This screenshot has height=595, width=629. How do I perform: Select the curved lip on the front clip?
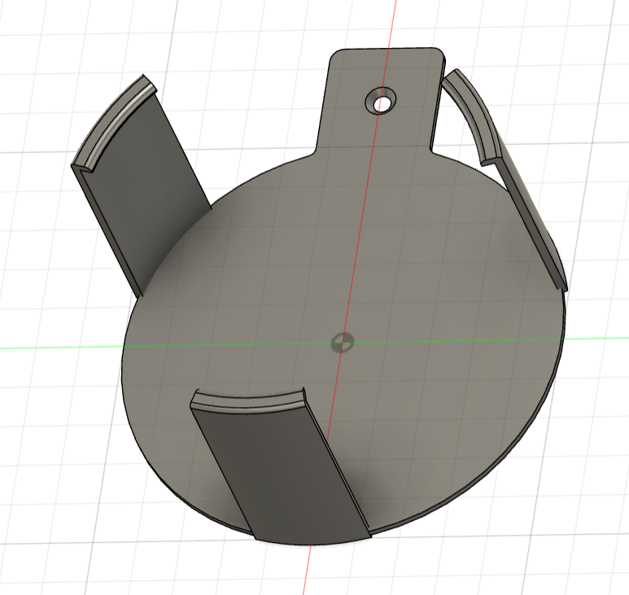click(249, 401)
